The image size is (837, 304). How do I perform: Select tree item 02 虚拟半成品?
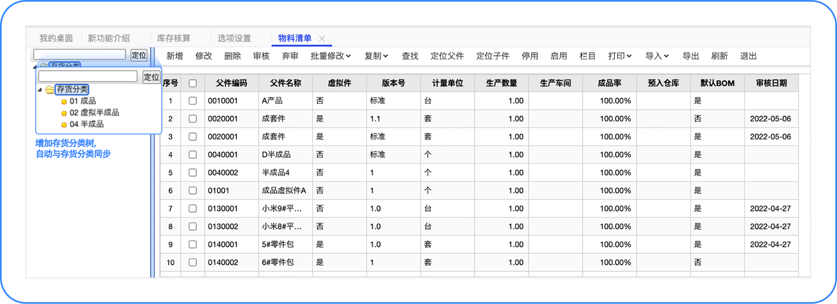94,112
